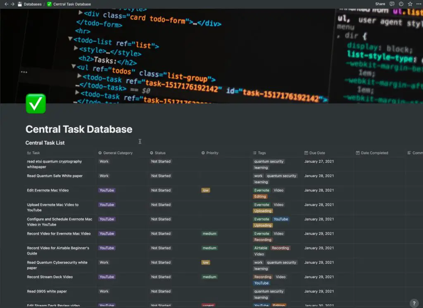Screen dimensions: 423x308
Task: Click Not Started status for Read Quantum Safe row
Action: 161,176
